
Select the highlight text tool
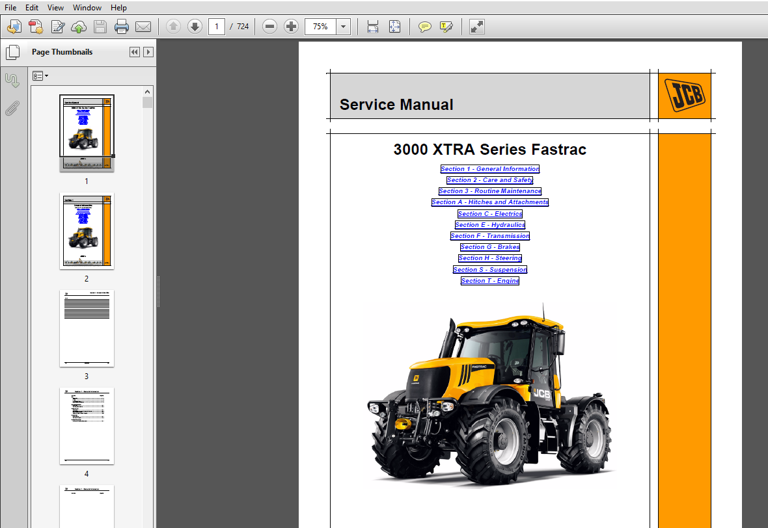446,27
